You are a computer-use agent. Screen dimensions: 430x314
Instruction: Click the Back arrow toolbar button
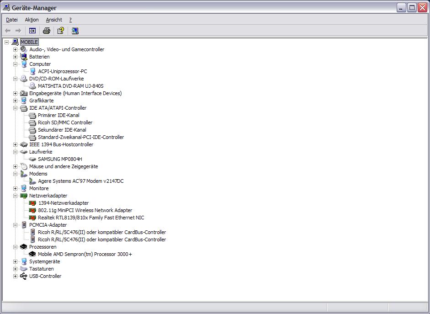(x=8, y=31)
